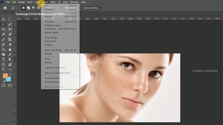223x125 pixels.
Task: Choose New Selection mode button
Action: (23, 8)
